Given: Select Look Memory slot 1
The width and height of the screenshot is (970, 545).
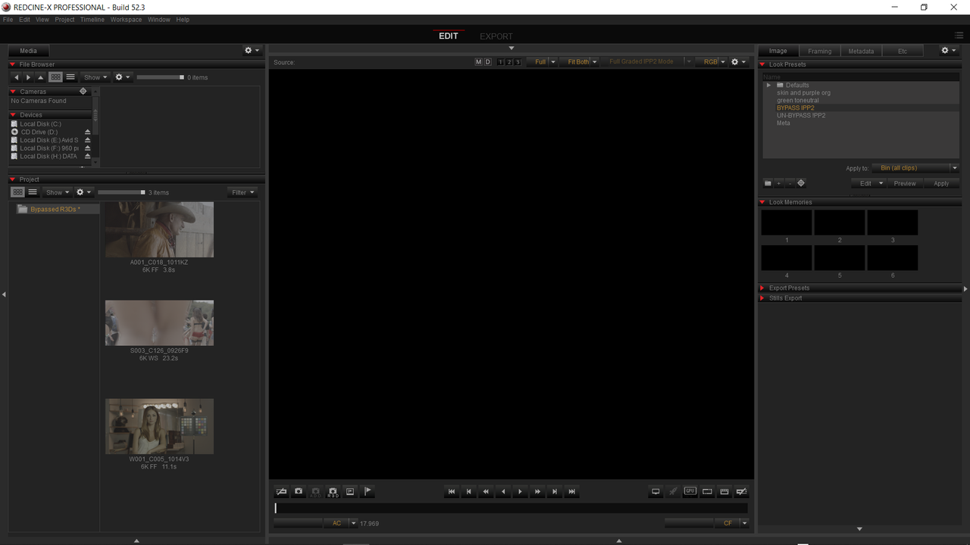Looking at the screenshot, I should 787,223.
